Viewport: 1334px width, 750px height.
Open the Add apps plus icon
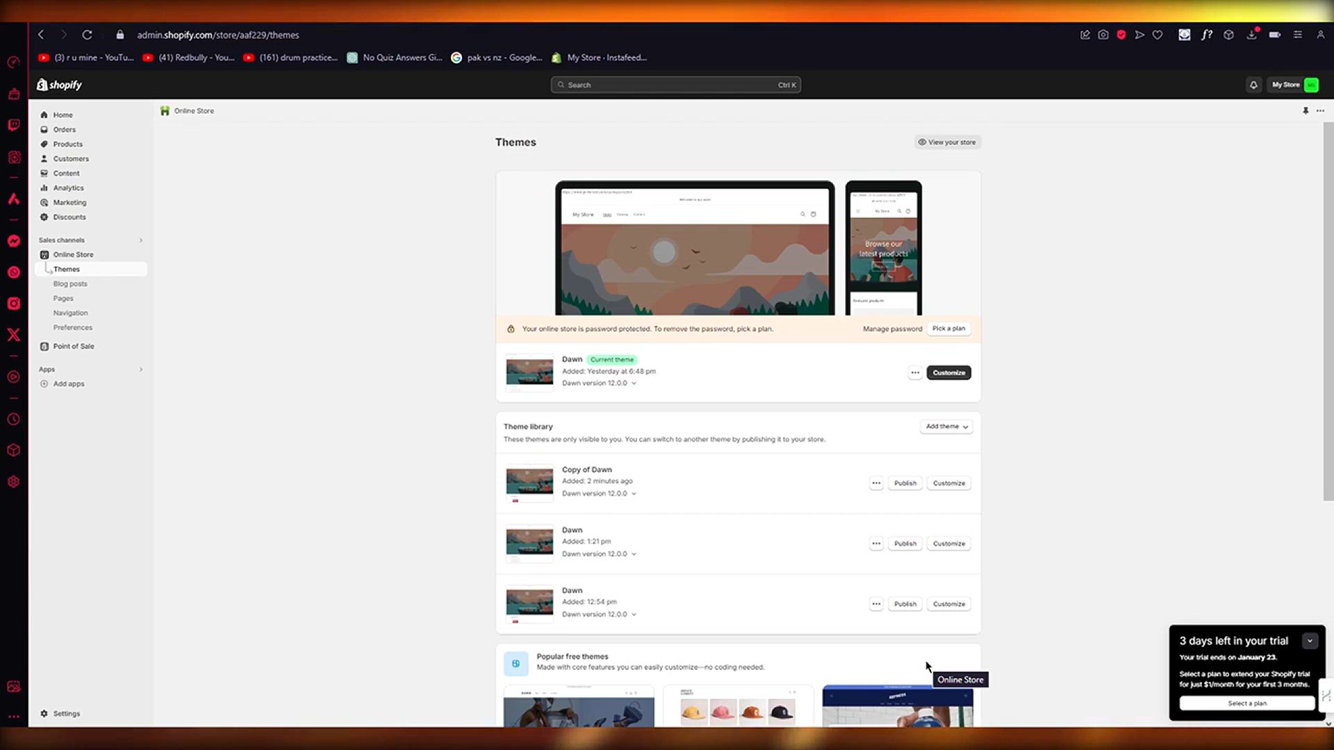[44, 384]
